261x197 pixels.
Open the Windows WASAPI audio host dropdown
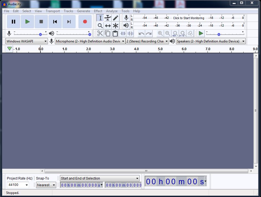tap(27, 41)
